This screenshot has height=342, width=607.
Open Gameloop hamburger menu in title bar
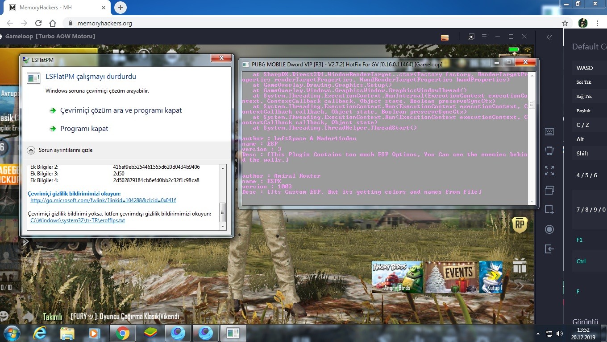point(484,37)
